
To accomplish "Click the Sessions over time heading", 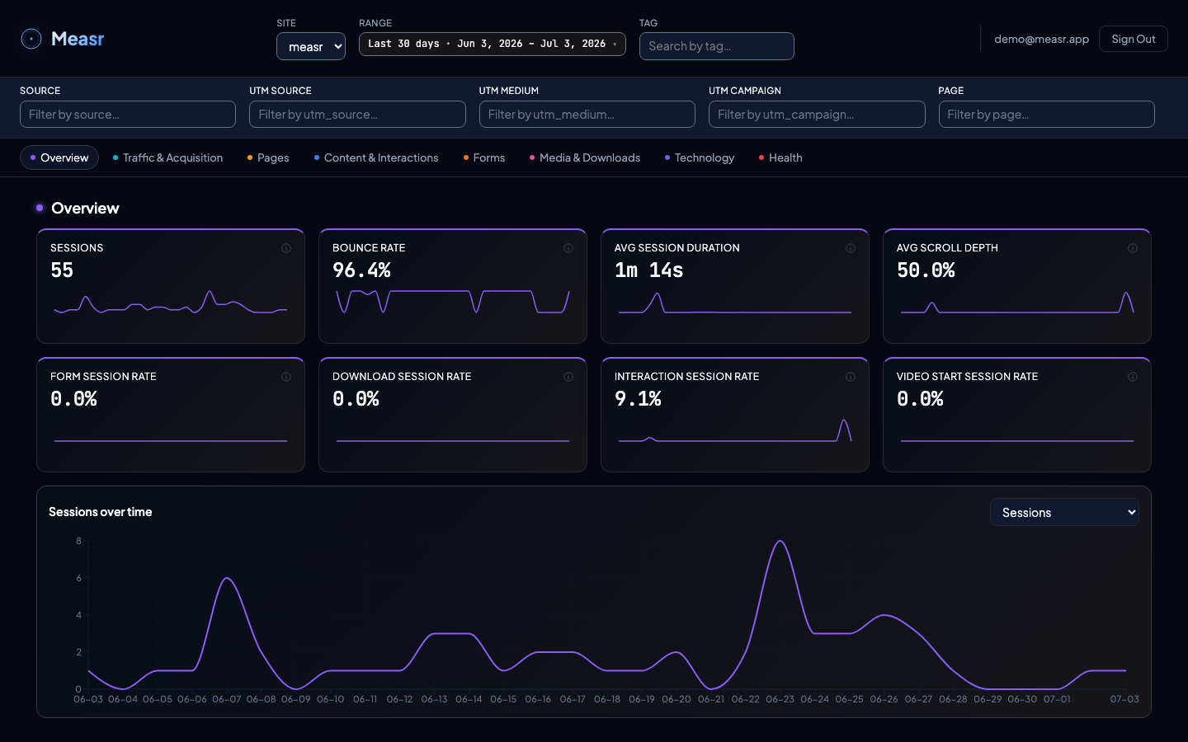I will point(101,512).
